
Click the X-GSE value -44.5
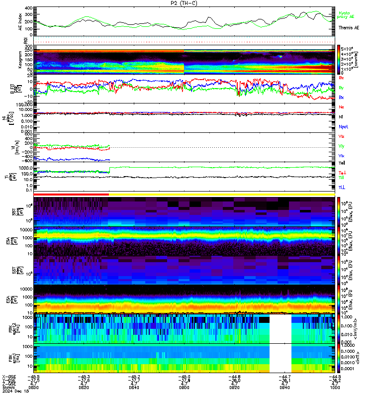(335, 377)
